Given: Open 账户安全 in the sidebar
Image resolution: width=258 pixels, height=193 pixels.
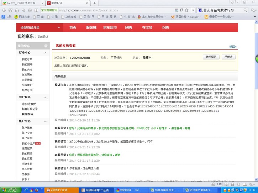Looking at the screenshot, I should (x=27, y=133).
